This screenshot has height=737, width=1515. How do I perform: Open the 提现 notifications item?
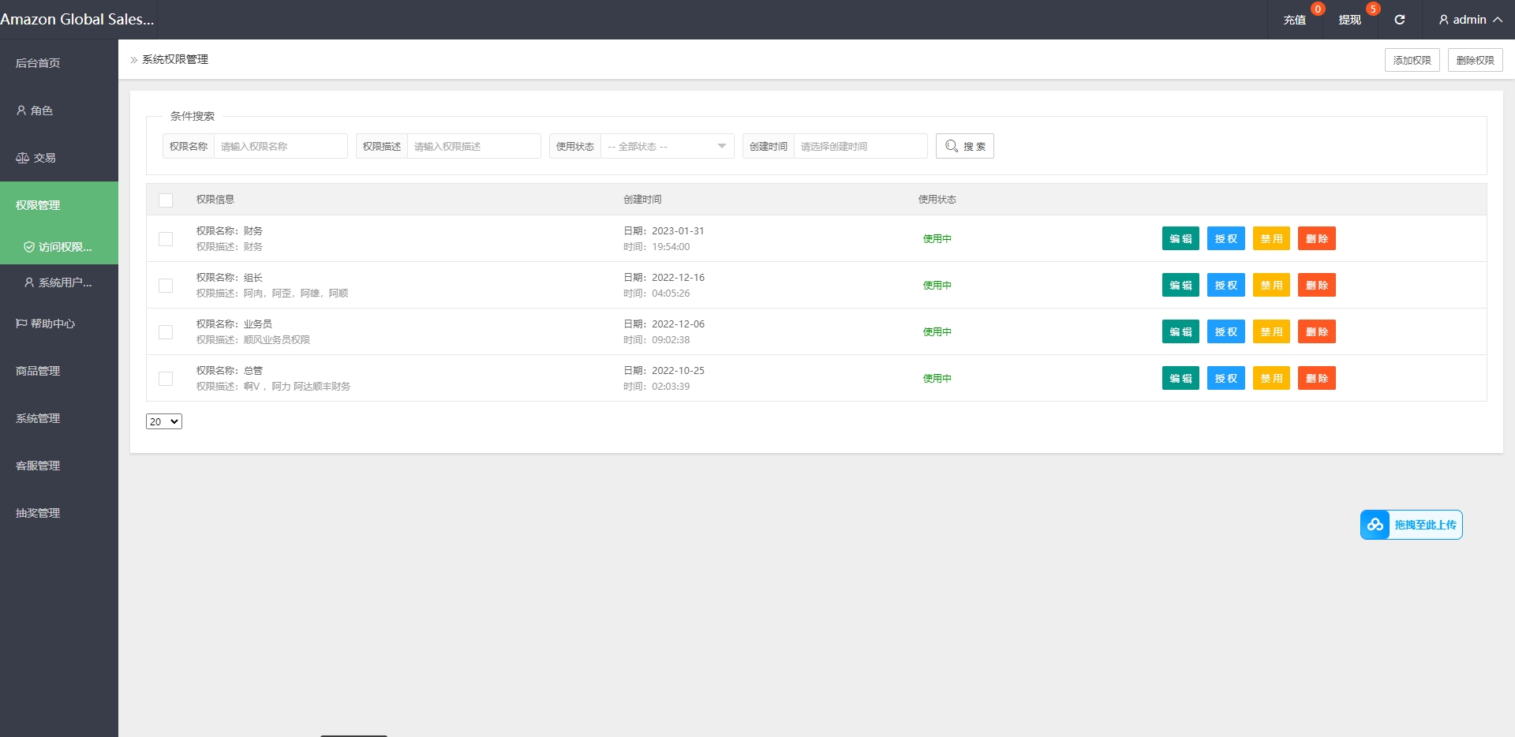(x=1350, y=20)
